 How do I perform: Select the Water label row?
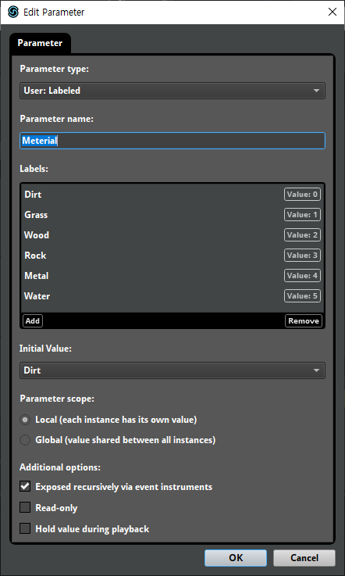click(172, 296)
